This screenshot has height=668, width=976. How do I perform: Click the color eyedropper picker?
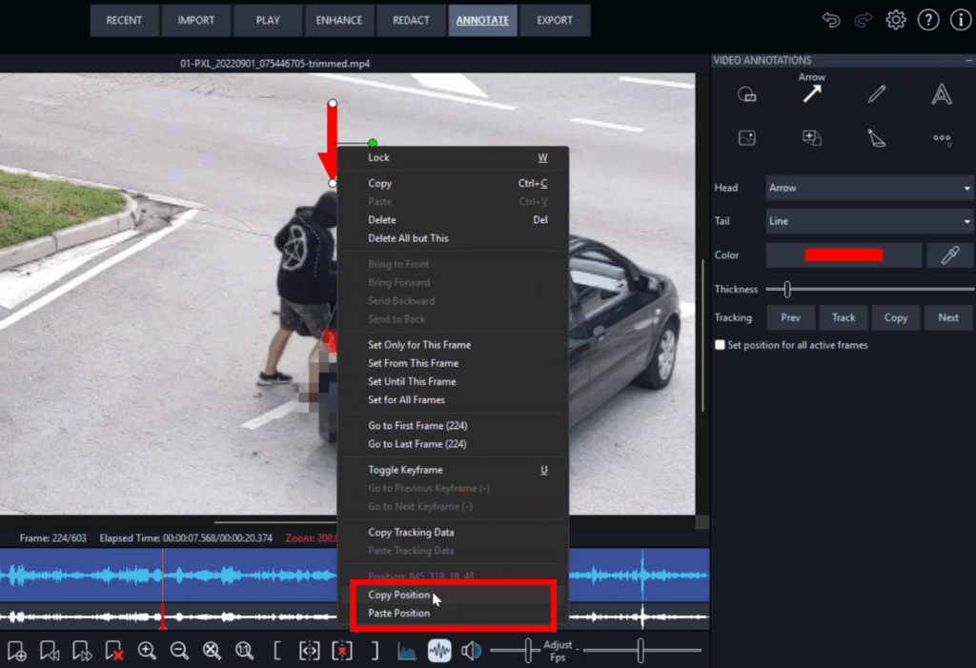click(949, 254)
